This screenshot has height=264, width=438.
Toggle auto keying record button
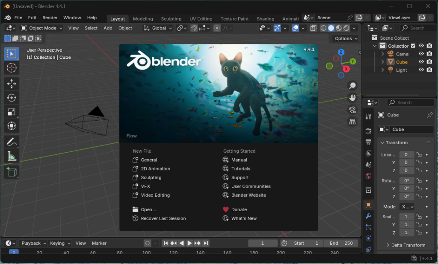click(x=148, y=243)
